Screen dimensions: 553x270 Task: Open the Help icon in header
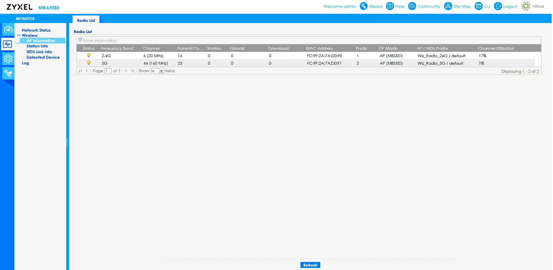(390, 6)
